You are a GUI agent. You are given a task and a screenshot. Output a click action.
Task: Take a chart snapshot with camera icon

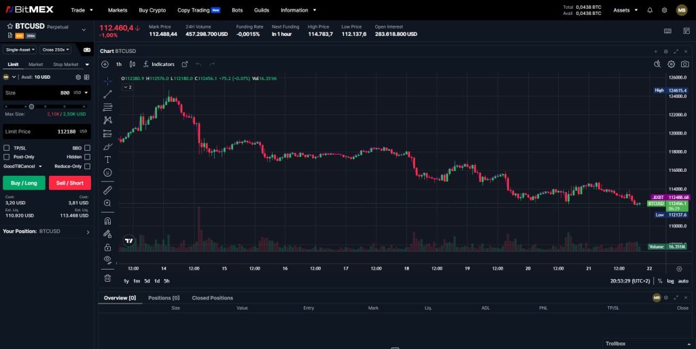[x=684, y=64]
